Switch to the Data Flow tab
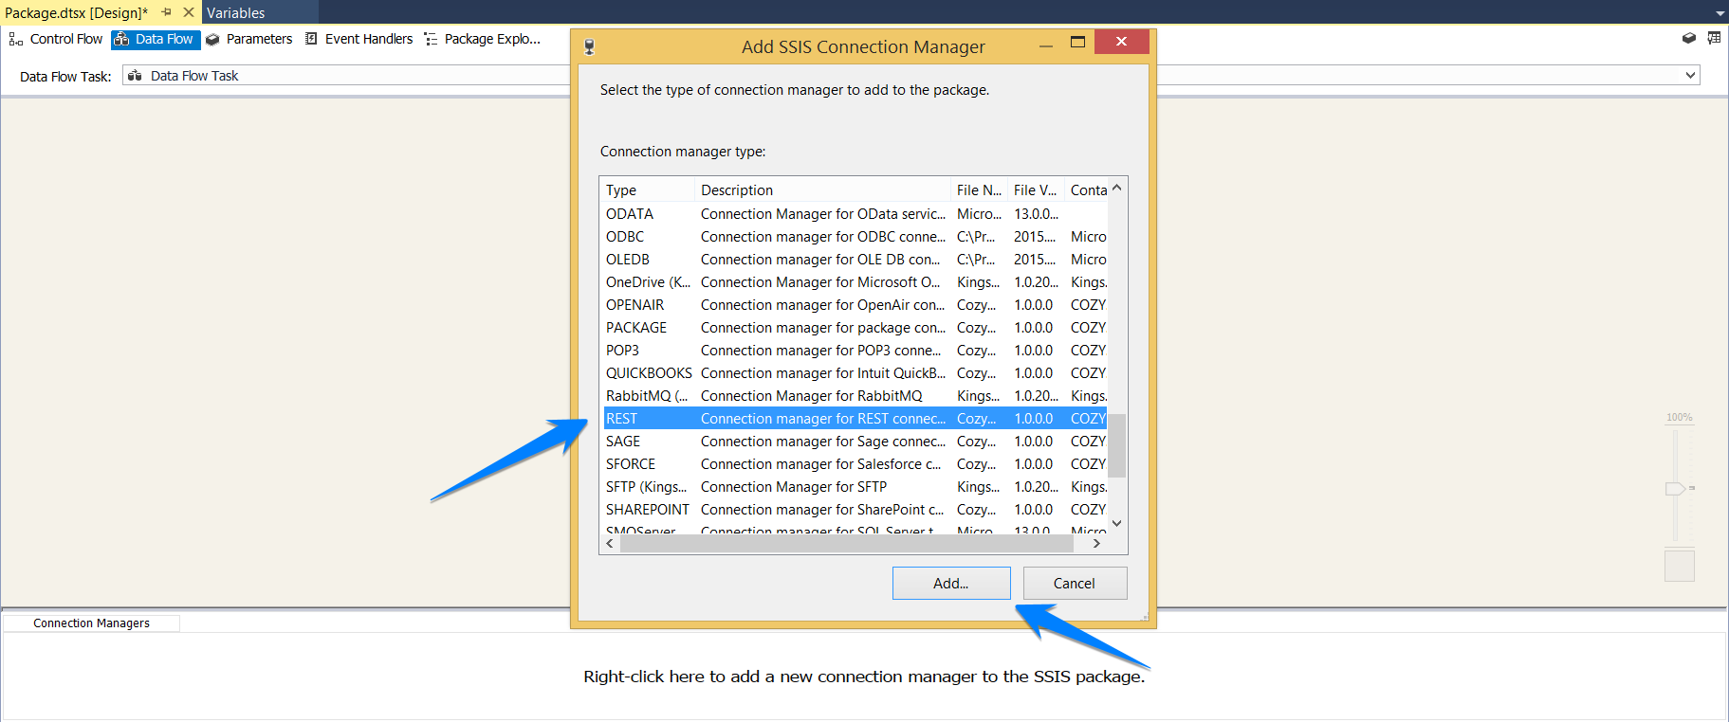1729x722 pixels. (x=155, y=39)
